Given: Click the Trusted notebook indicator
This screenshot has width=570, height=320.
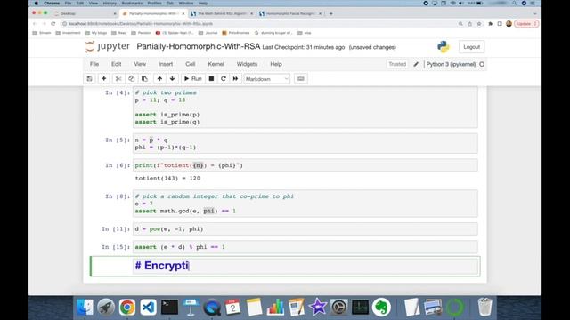Looking at the screenshot, I should coord(397,64).
